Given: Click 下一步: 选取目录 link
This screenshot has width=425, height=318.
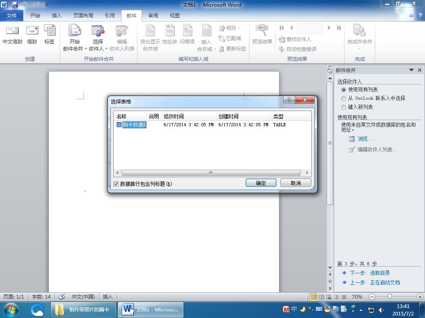Looking at the screenshot, I should (x=370, y=273).
